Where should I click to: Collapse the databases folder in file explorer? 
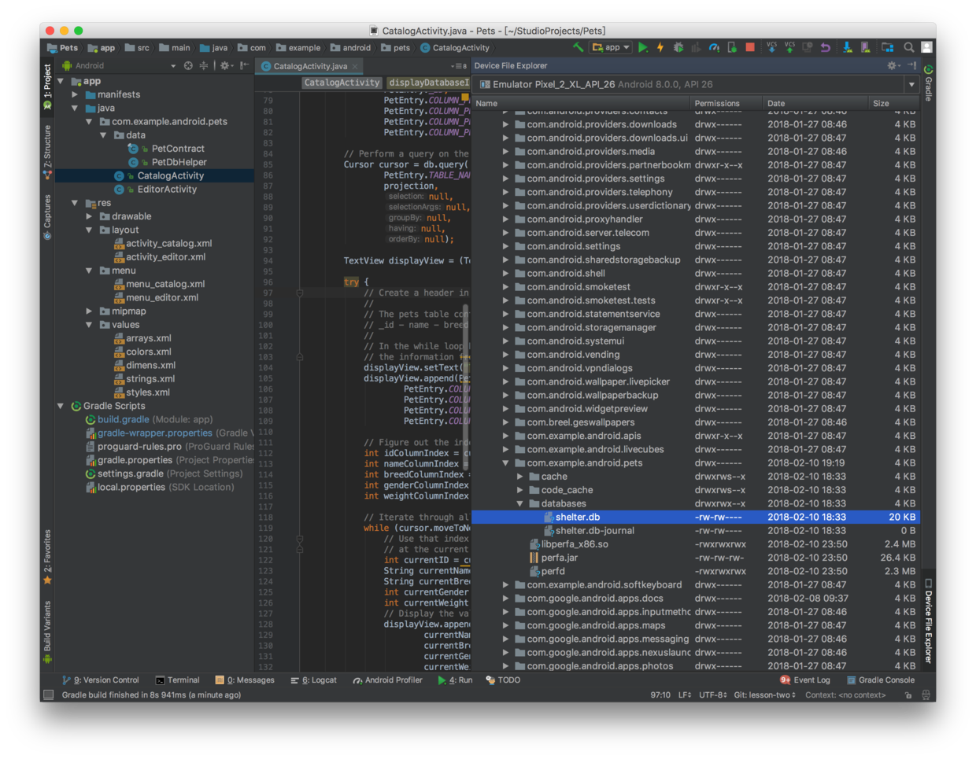point(520,503)
